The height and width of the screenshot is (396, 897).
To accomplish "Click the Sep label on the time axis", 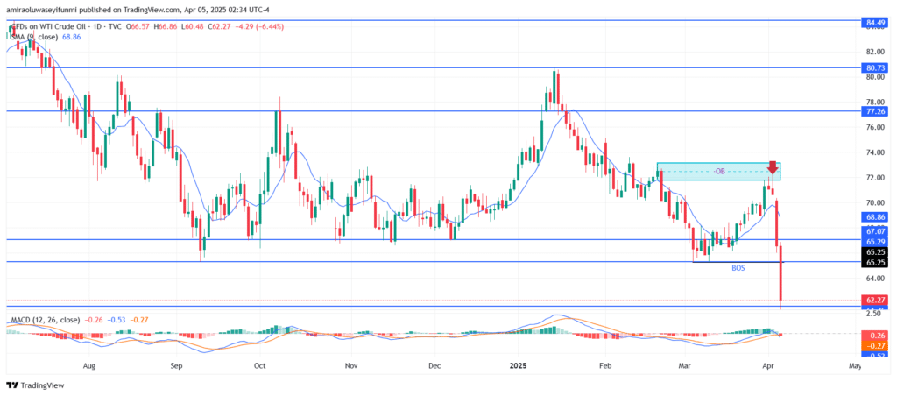I will 176,364.
